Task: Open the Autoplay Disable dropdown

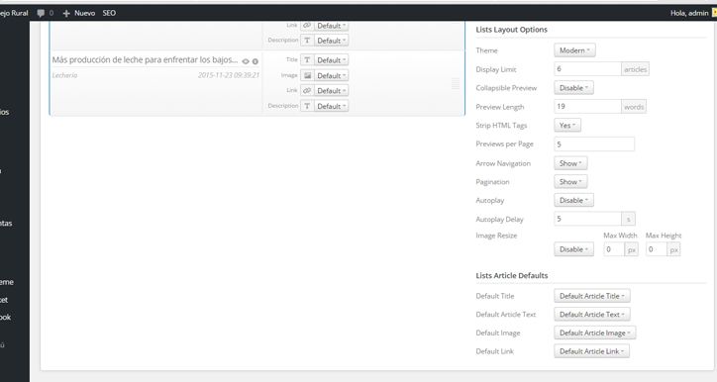Action: point(573,200)
